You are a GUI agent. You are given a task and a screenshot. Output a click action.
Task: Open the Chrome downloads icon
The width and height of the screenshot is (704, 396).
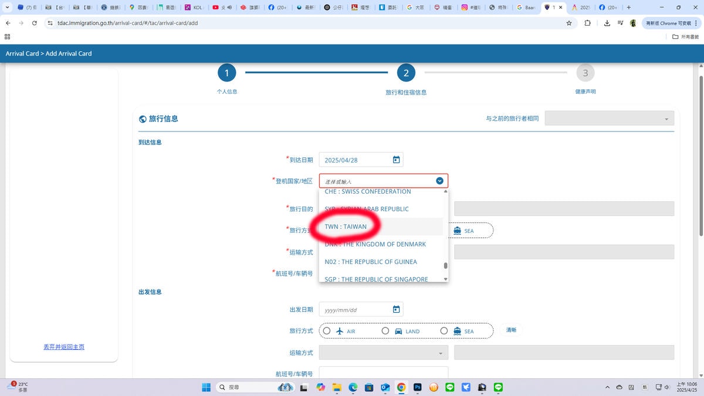coord(607,23)
